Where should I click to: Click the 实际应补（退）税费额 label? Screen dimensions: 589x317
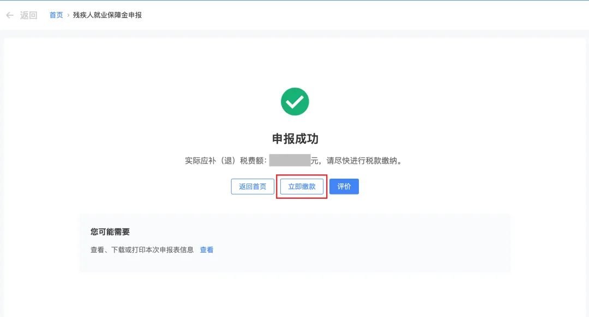pos(225,161)
